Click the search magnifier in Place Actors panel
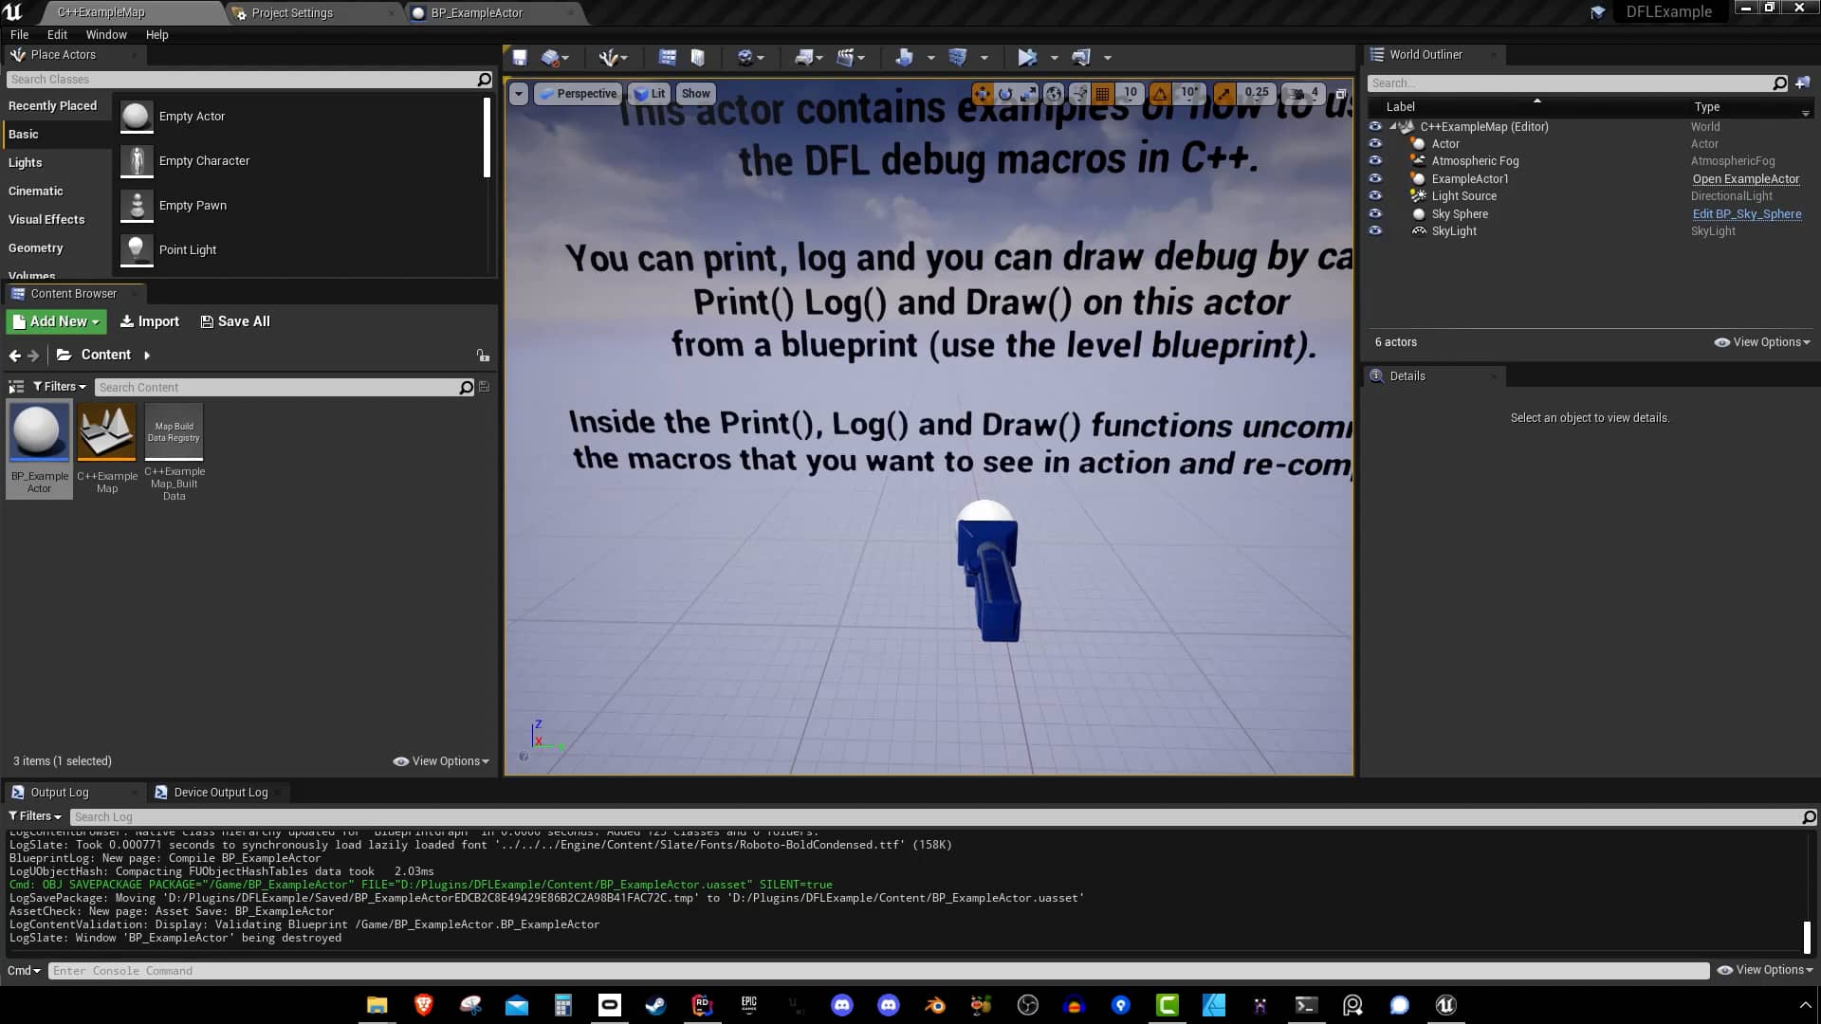Image resolution: width=1821 pixels, height=1024 pixels. click(485, 80)
